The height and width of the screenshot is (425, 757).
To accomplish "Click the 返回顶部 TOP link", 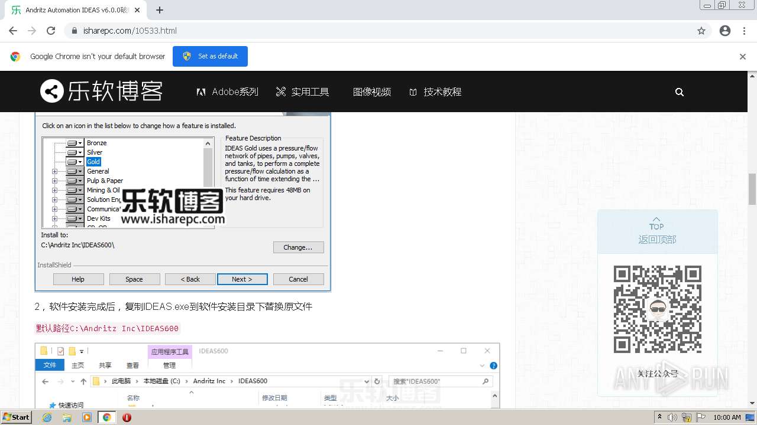I will [657, 231].
